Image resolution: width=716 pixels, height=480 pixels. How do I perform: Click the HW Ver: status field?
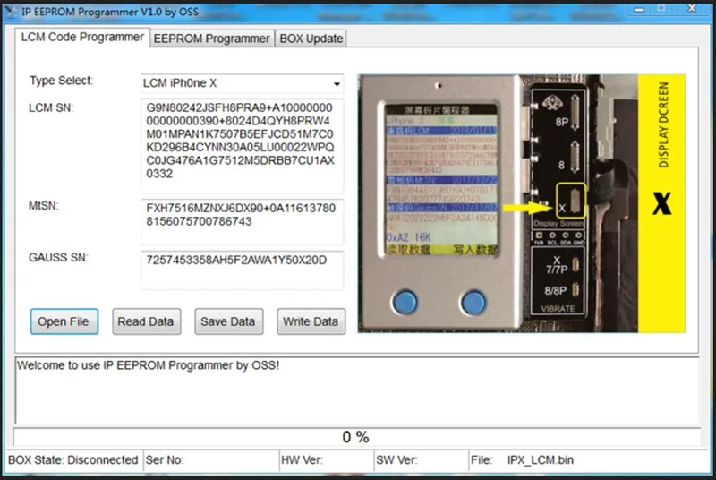click(327, 460)
